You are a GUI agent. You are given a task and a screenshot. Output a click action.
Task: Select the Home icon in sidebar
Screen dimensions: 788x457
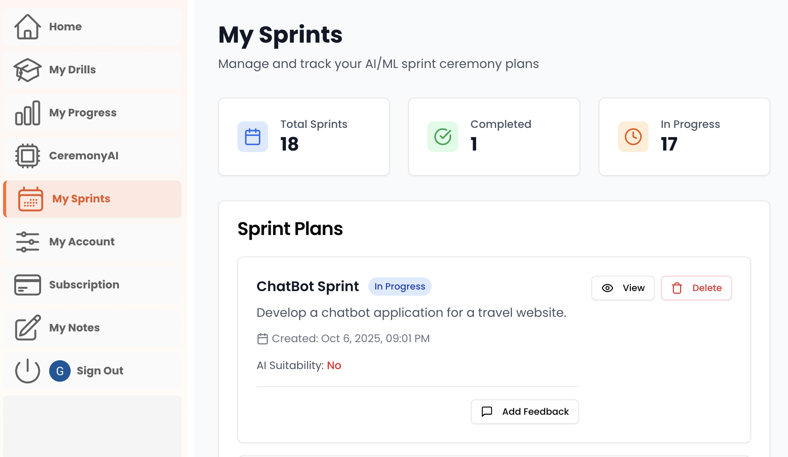pos(27,26)
